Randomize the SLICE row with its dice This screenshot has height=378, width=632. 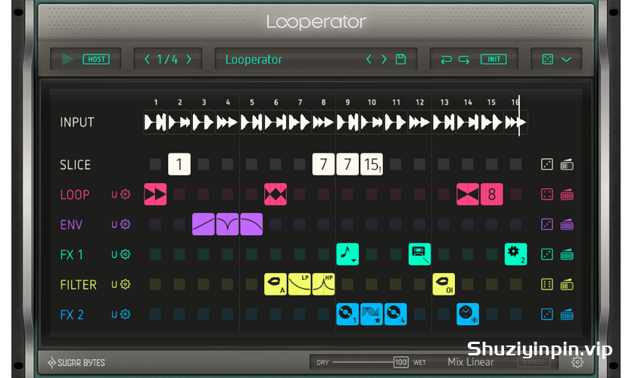(547, 164)
